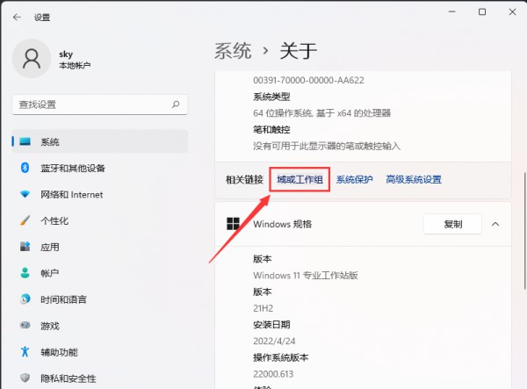Go to 个性化 settings

click(99, 220)
